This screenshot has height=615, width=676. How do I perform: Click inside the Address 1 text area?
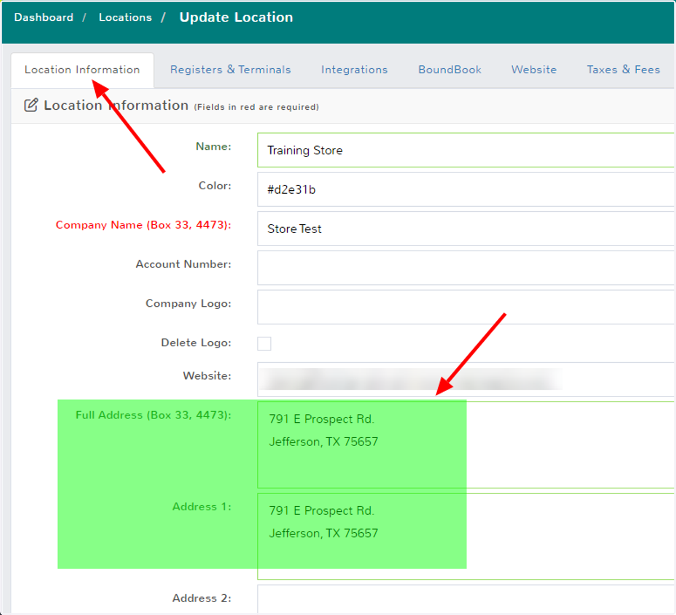pos(466,536)
